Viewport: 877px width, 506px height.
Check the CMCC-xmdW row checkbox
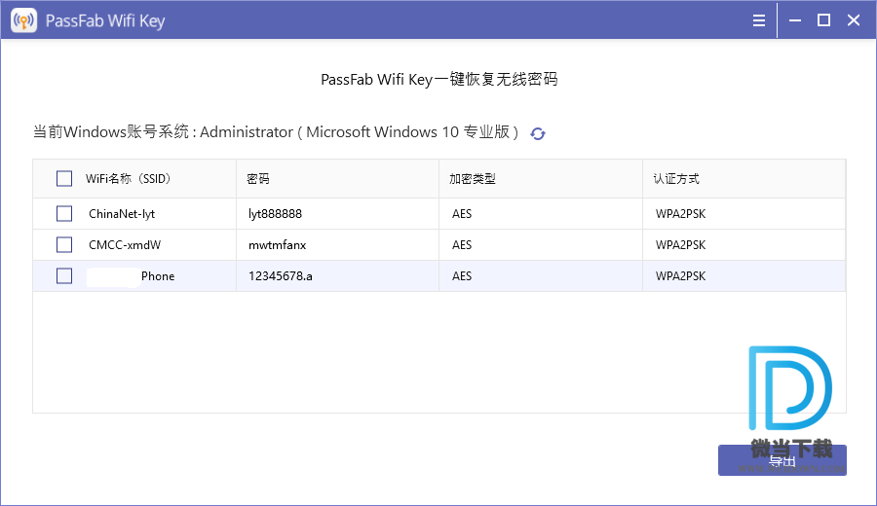pos(64,244)
